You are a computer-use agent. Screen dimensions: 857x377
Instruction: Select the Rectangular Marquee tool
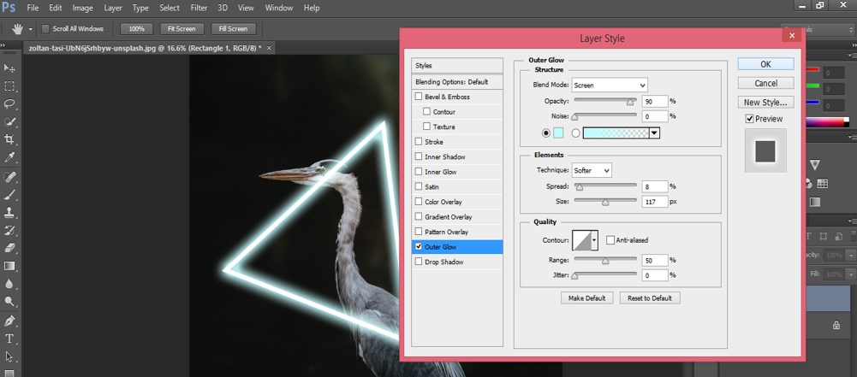[x=9, y=86]
